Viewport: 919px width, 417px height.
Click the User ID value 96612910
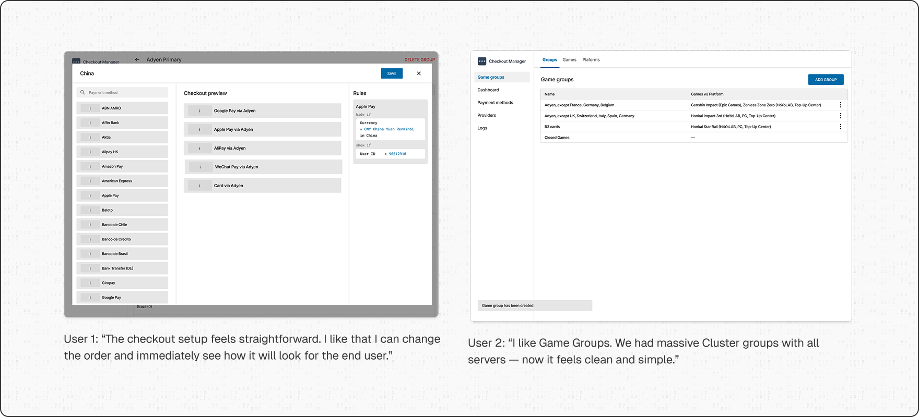tap(397, 154)
